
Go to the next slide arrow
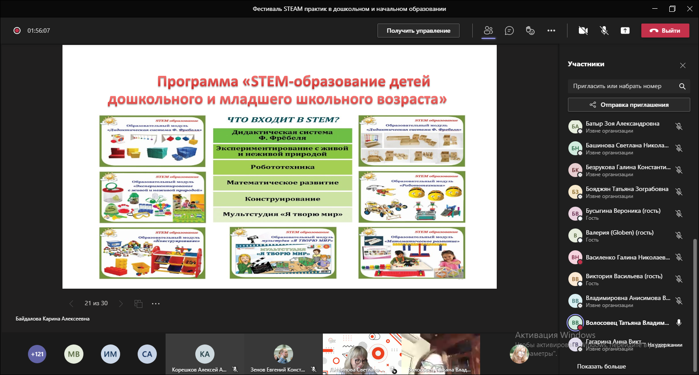point(121,303)
